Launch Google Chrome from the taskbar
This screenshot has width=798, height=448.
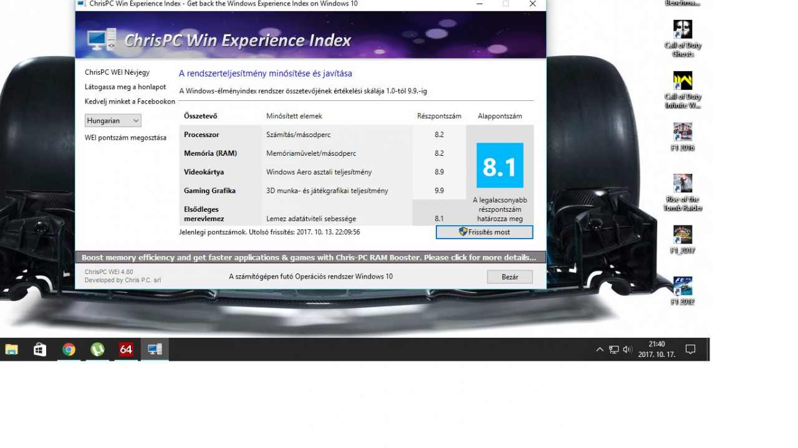69,350
